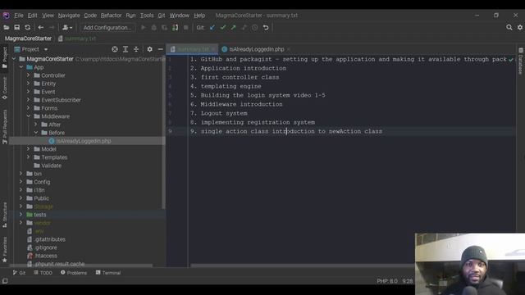Expand the Entity folder
Image resolution: width=525 pixels, height=295 pixels.
click(x=29, y=84)
